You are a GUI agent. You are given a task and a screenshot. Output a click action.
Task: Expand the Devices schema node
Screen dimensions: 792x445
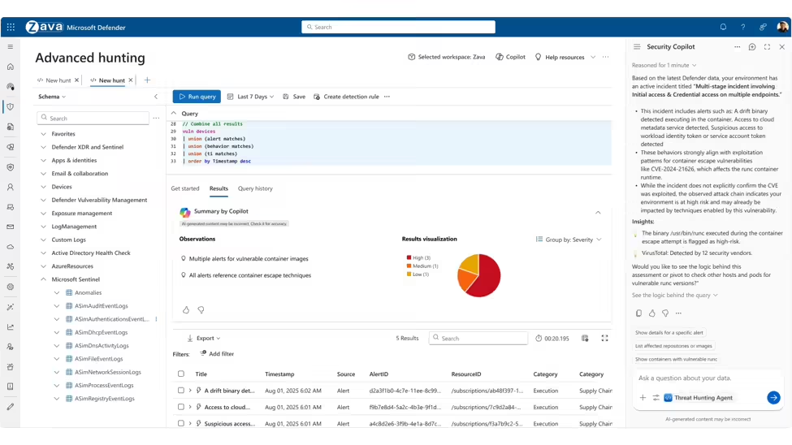tap(44, 187)
